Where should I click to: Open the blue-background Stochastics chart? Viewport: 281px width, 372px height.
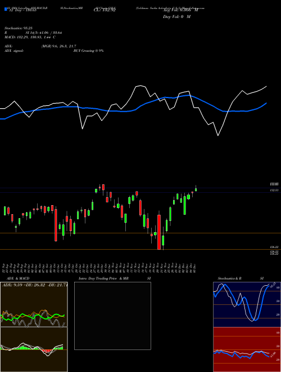(x=247, y=304)
